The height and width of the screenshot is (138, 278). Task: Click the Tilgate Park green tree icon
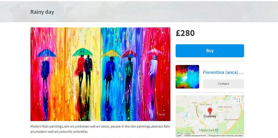(216, 130)
